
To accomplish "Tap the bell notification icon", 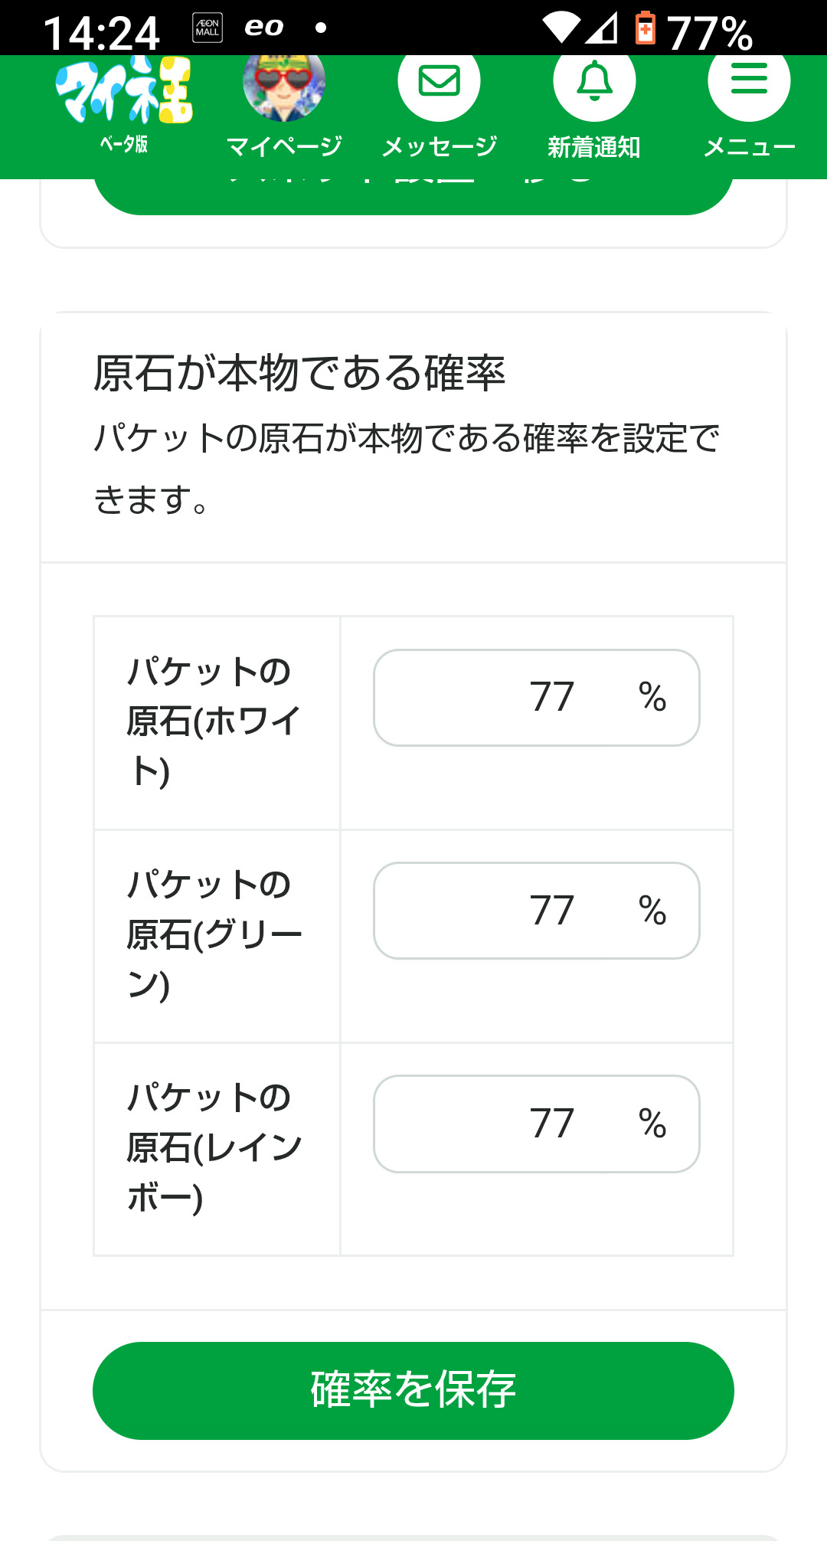I will [x=594, y=81].
